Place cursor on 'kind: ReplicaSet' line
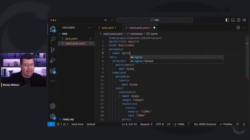The width and height of the screenshot is (250, 140). (x=121, y=45)
